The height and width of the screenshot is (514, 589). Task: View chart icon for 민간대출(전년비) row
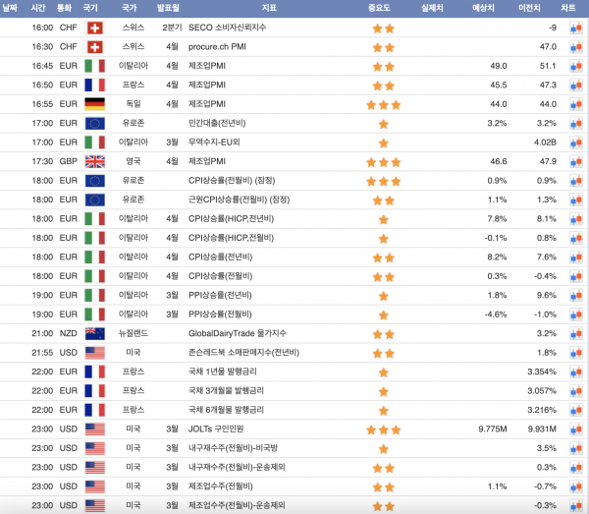(576, 123)
